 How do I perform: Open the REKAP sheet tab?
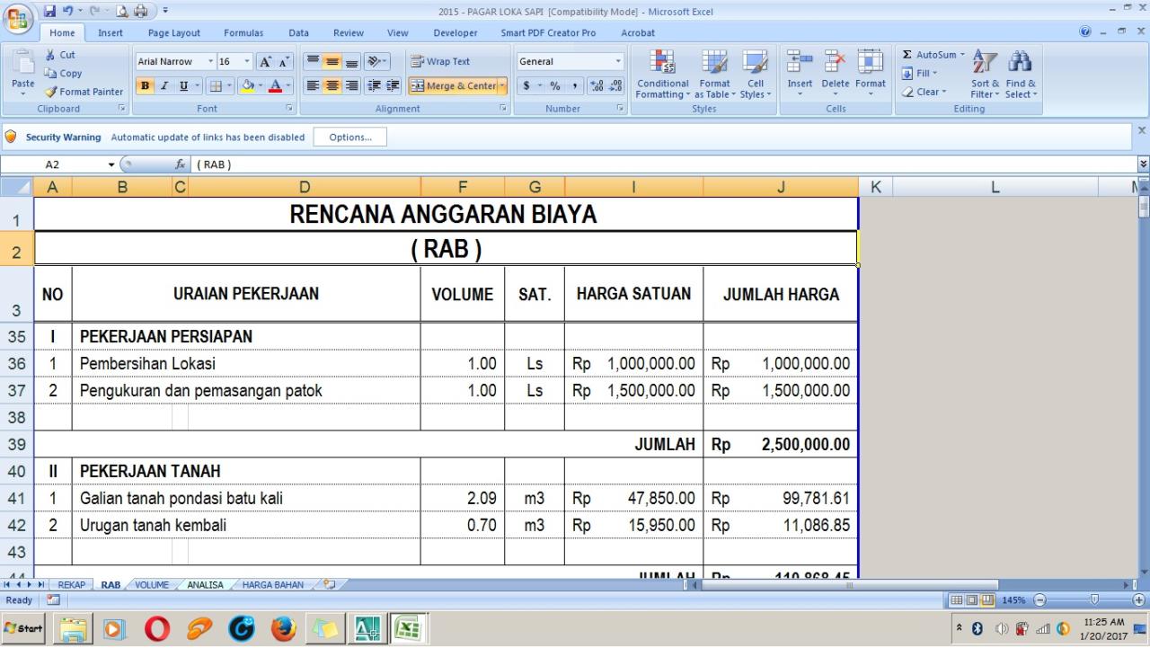[x=71, y=584]
